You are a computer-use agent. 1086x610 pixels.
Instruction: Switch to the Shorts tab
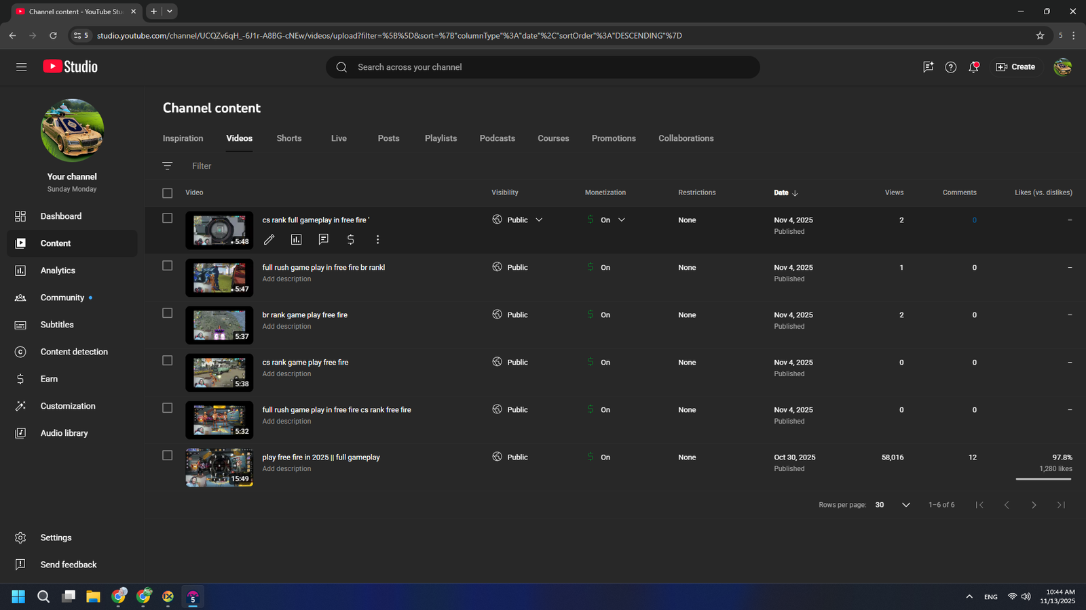click(x=289, y=138)
